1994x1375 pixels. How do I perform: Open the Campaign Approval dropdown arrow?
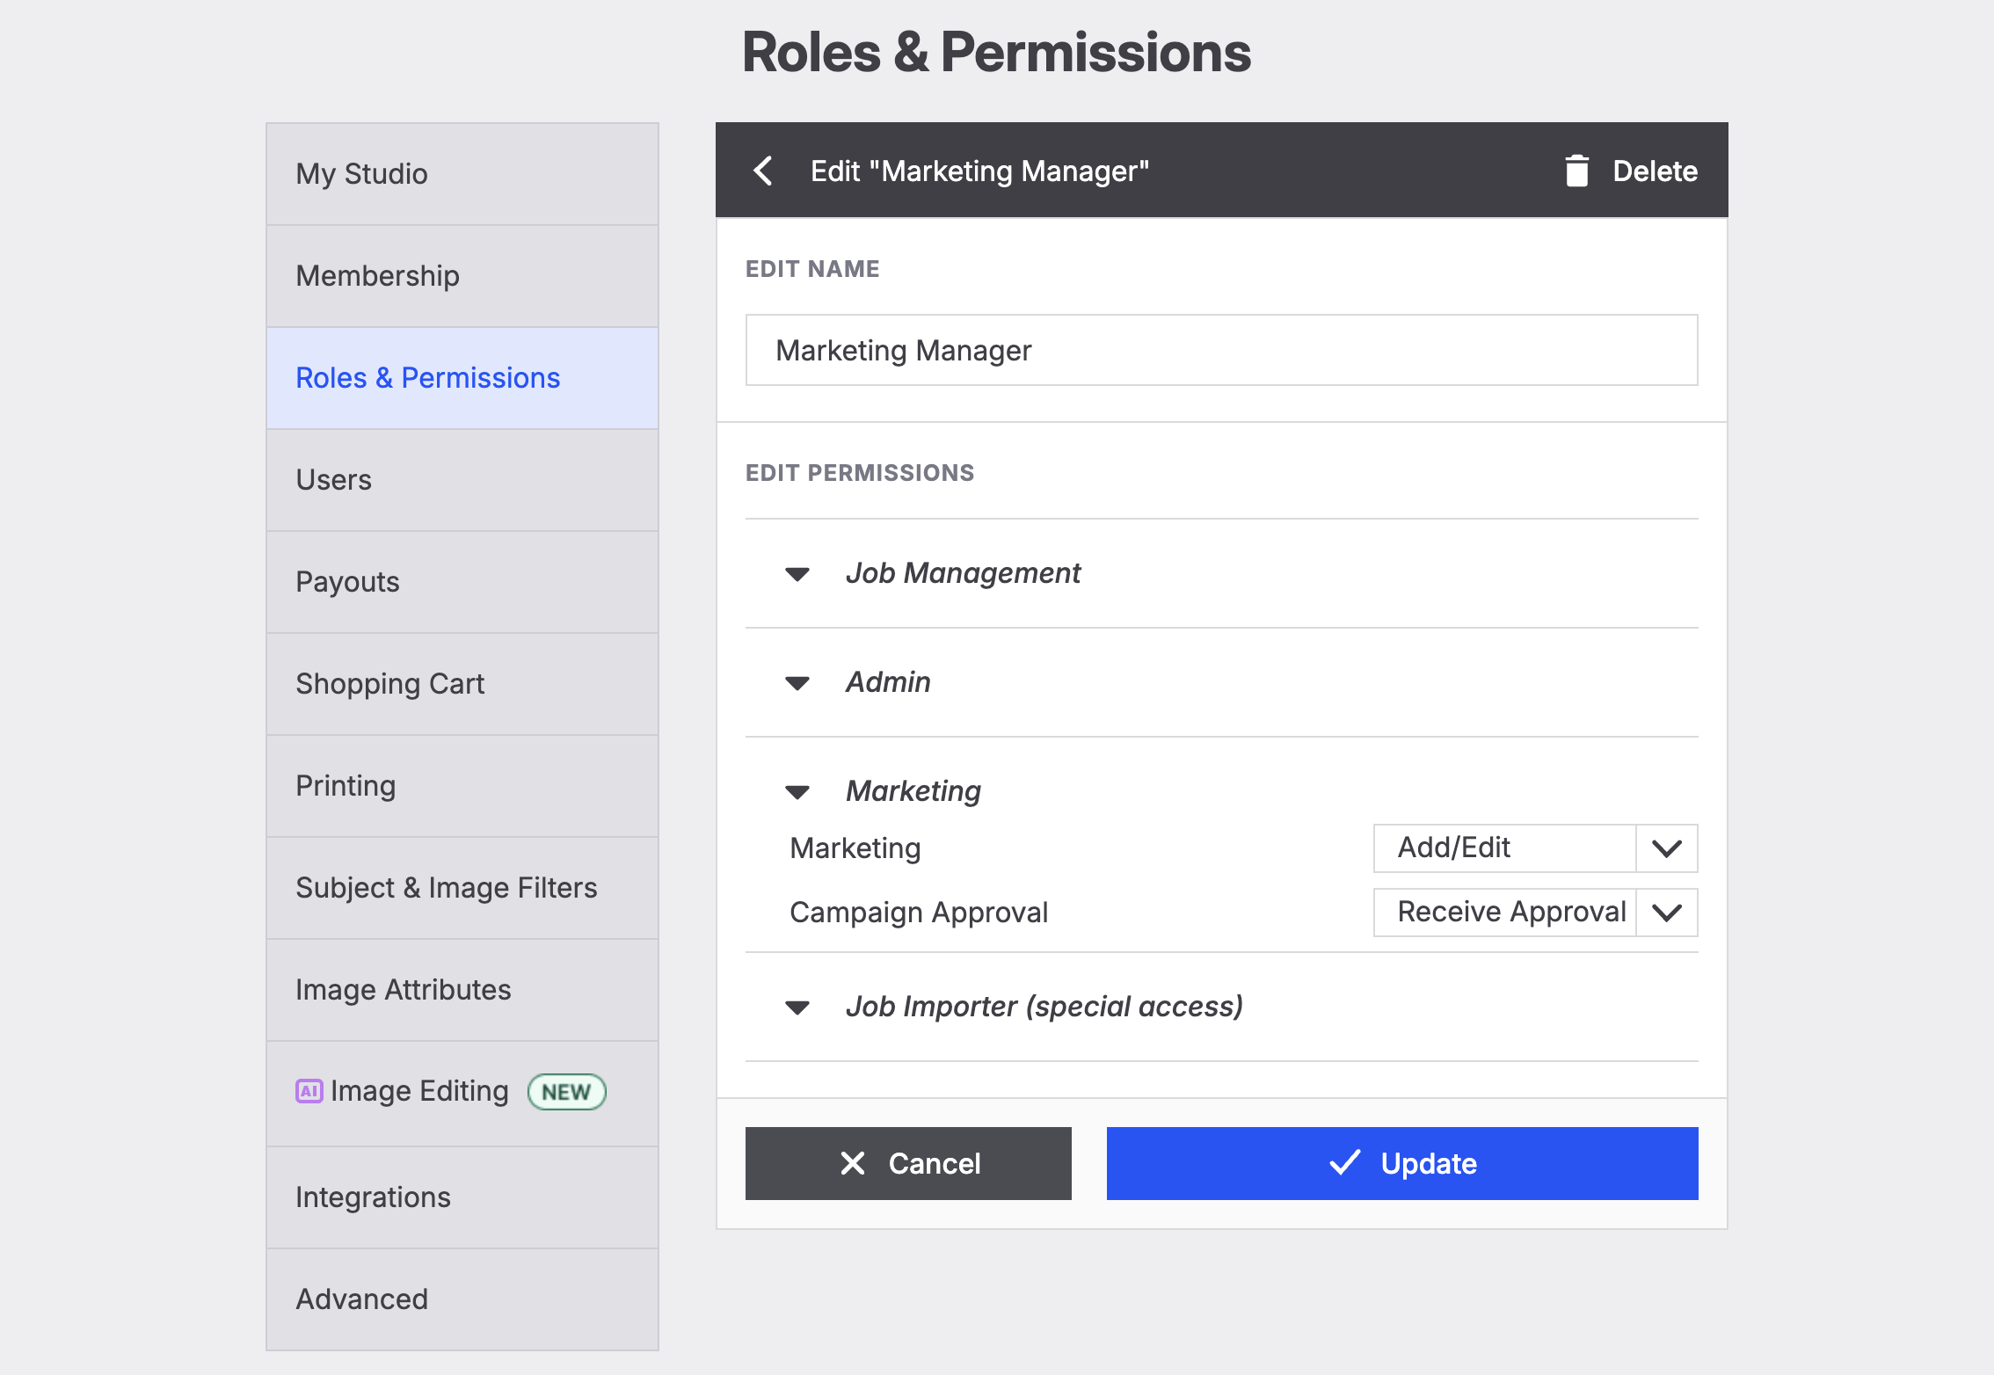1666,913
